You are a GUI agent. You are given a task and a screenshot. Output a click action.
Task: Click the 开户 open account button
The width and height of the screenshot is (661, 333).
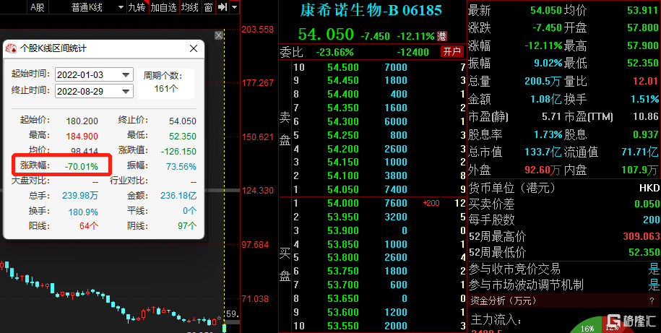click(452, 52)
